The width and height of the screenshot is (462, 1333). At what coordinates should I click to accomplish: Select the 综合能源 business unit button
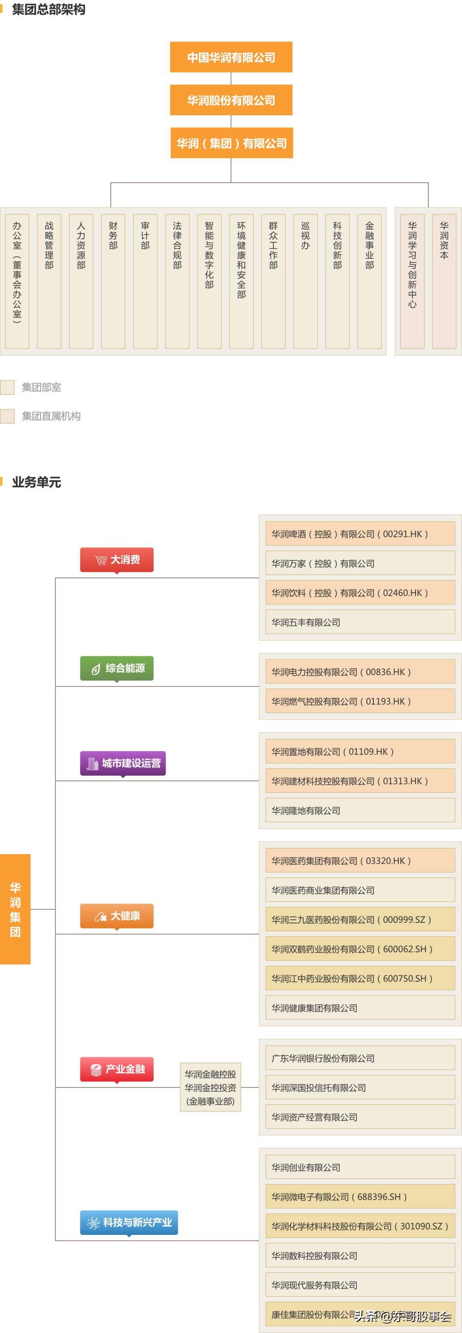point(117,668)
